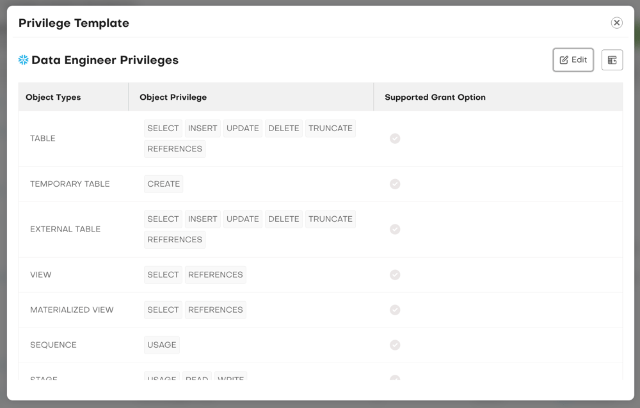640x408 pixels.
Task: Toggle grant option check for TEMPORARY TABLE
Action: point(395,184)
